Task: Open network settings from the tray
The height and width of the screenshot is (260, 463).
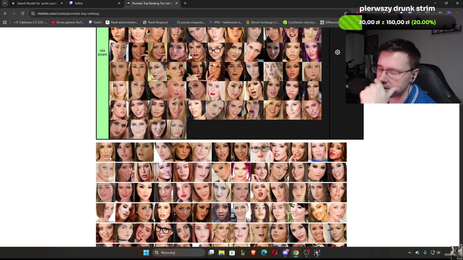Action: pyautogui.click(x=433, y=252)
